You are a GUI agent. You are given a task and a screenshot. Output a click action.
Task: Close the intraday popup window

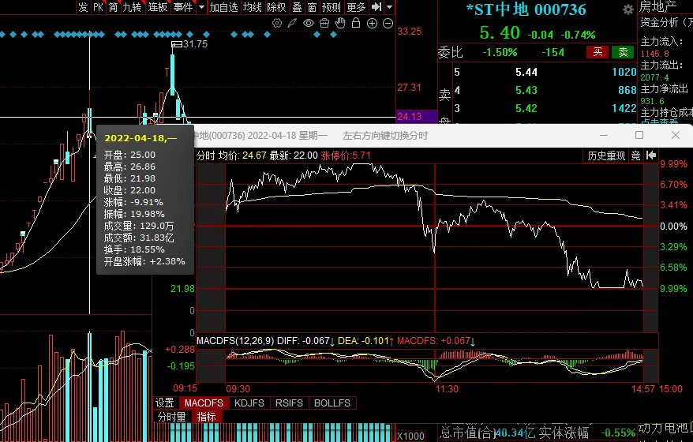tap(676, 135)
